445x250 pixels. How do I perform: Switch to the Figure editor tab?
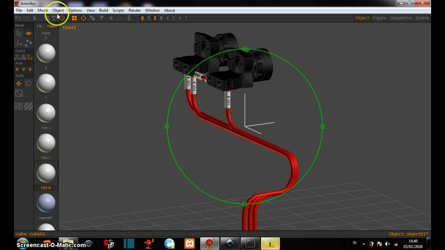[x=379, y=18]
